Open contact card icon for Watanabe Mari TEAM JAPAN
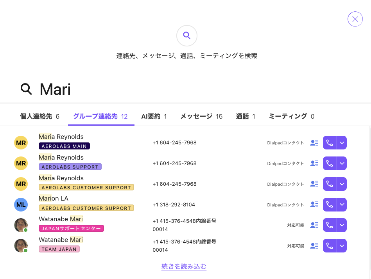 click(314, 245)
